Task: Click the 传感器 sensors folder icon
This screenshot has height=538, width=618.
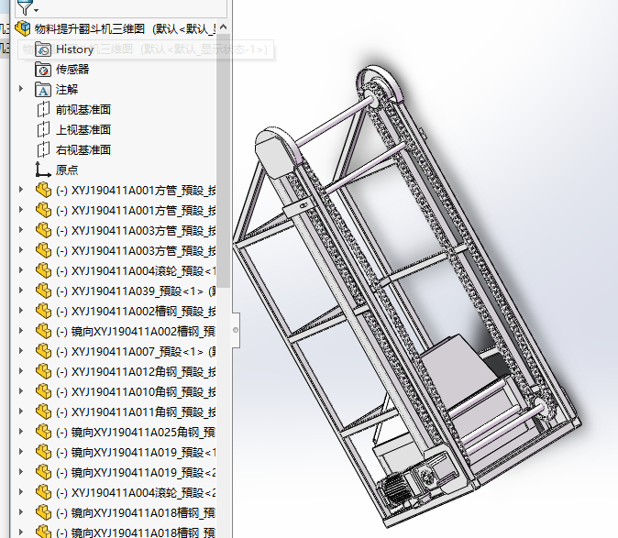Action: pyautogui.click(x=43, y=70)
